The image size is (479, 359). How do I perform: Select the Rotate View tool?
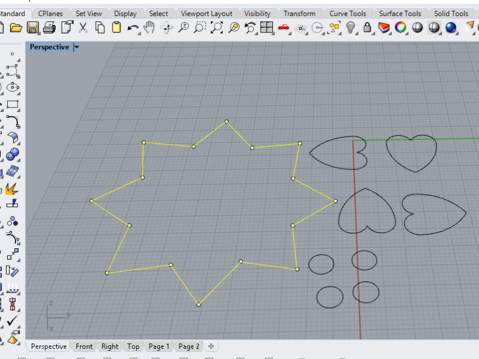click(x=167, y=28)
